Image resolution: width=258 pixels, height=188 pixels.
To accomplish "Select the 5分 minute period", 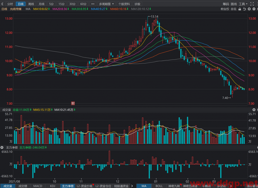I will coord(51,4).
